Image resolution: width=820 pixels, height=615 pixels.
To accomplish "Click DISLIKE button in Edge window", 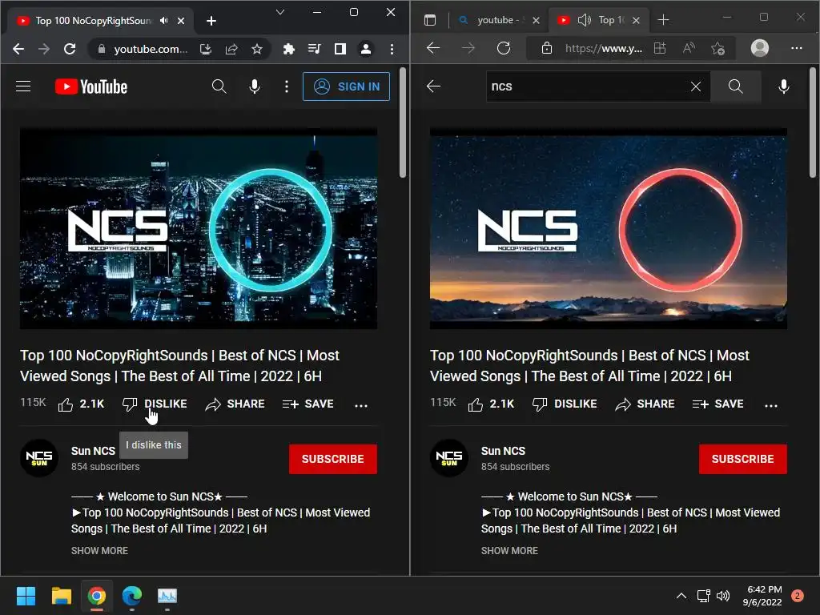I will click(565, 404).
